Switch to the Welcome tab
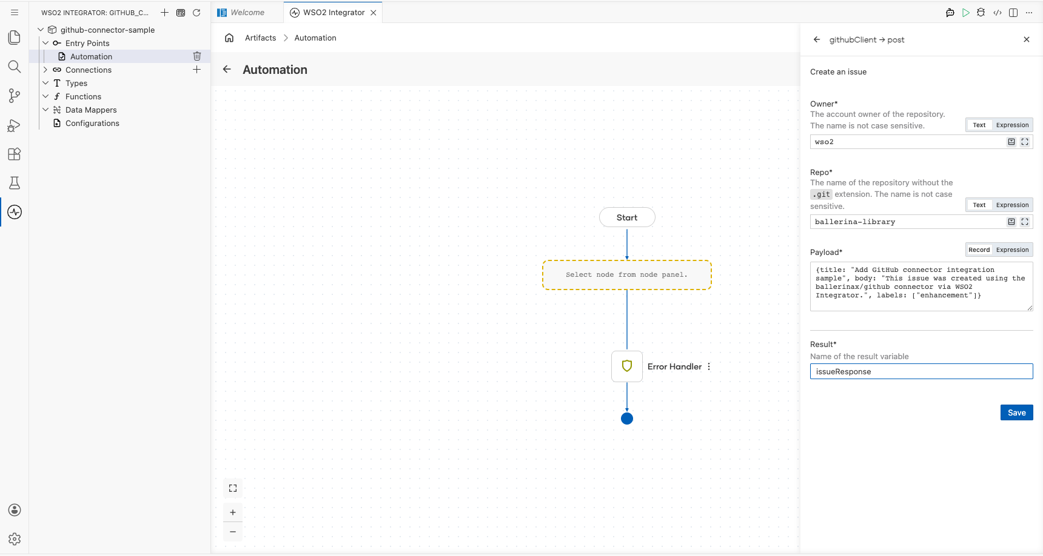The image size is (1043, 556). (x=247, y=12)
